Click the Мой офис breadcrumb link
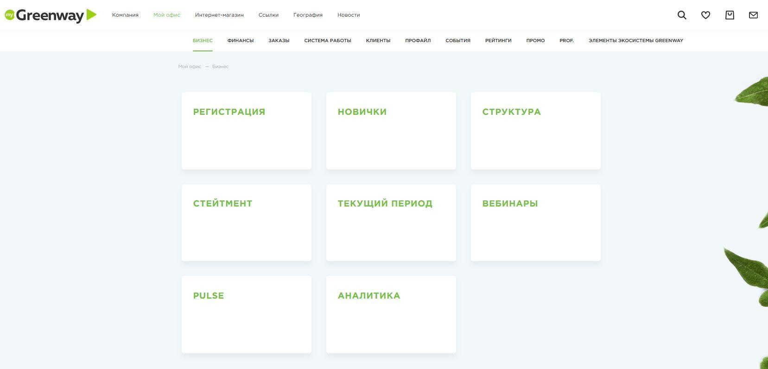Image resolution: width=768 pixels, height=369 pixels. click(x=190, y=67)
